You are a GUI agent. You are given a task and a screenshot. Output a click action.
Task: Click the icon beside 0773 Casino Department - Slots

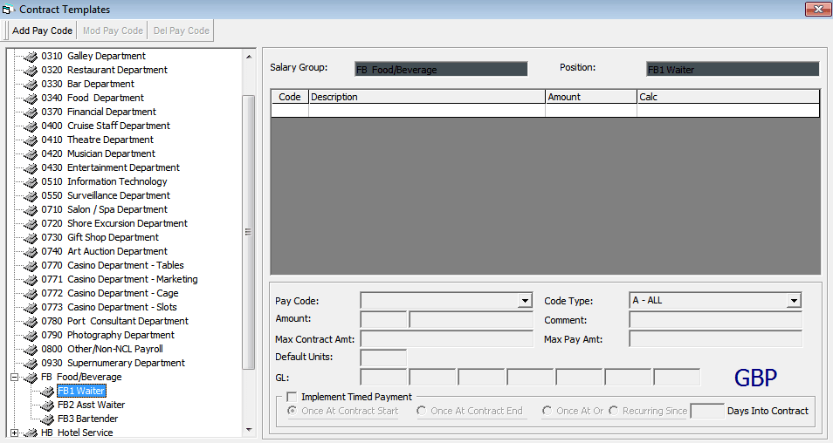click(31, 308)
